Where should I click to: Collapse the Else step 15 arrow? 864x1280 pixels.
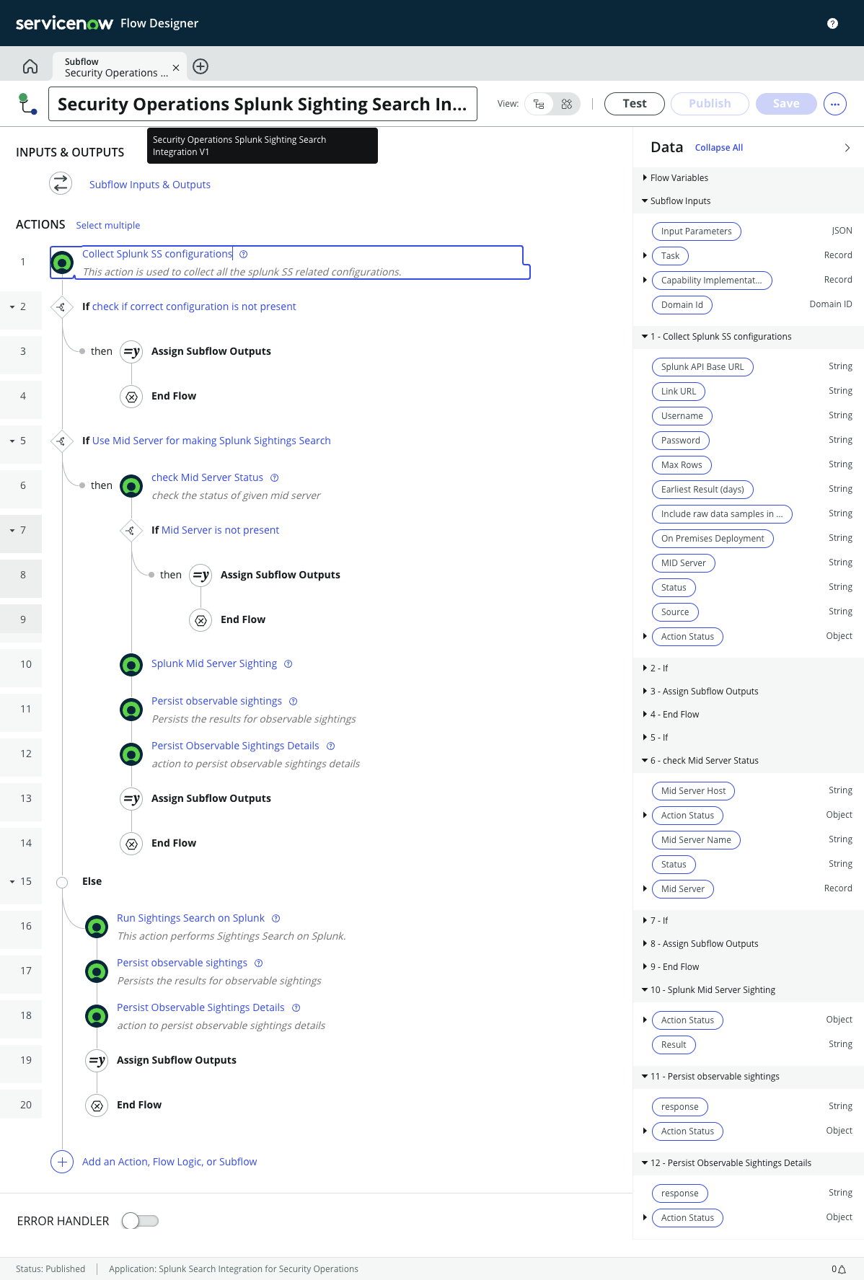[x=12, y=882]
